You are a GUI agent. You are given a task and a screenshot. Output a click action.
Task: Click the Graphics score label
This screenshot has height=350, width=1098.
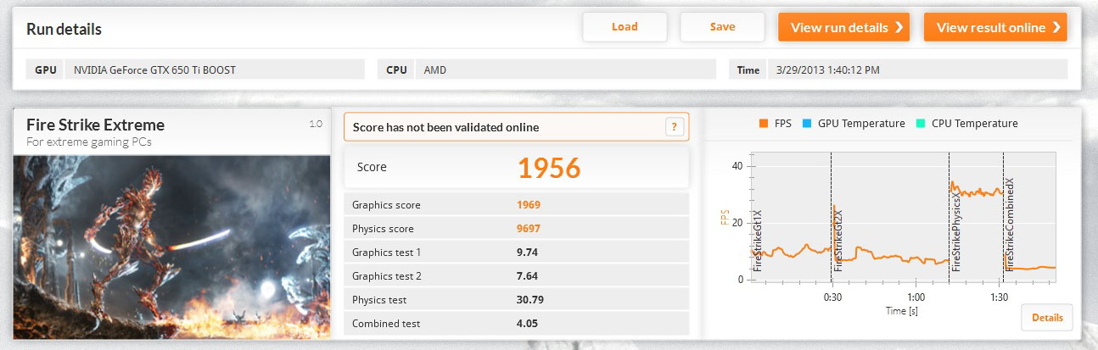click(x=386, y=205)
